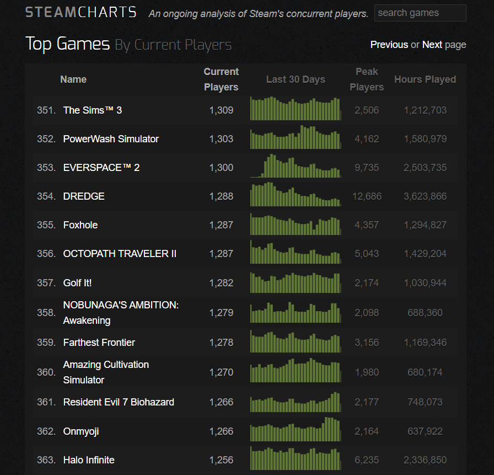This screenshot has width=494, height=475.
Task: Open Halo Infinite game page
Action: tap(89, 460)
